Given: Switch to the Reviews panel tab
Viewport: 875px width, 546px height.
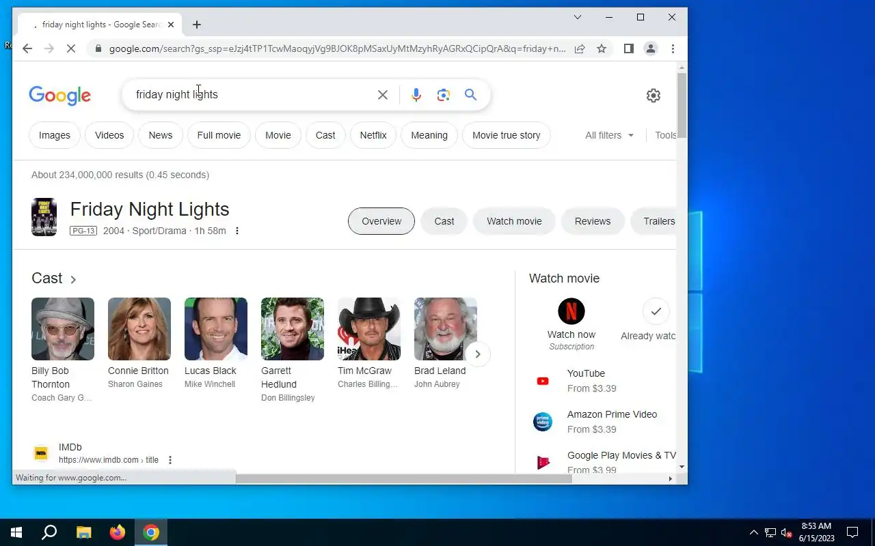Looking at the screenshot, I should click(x=593, y=221).
